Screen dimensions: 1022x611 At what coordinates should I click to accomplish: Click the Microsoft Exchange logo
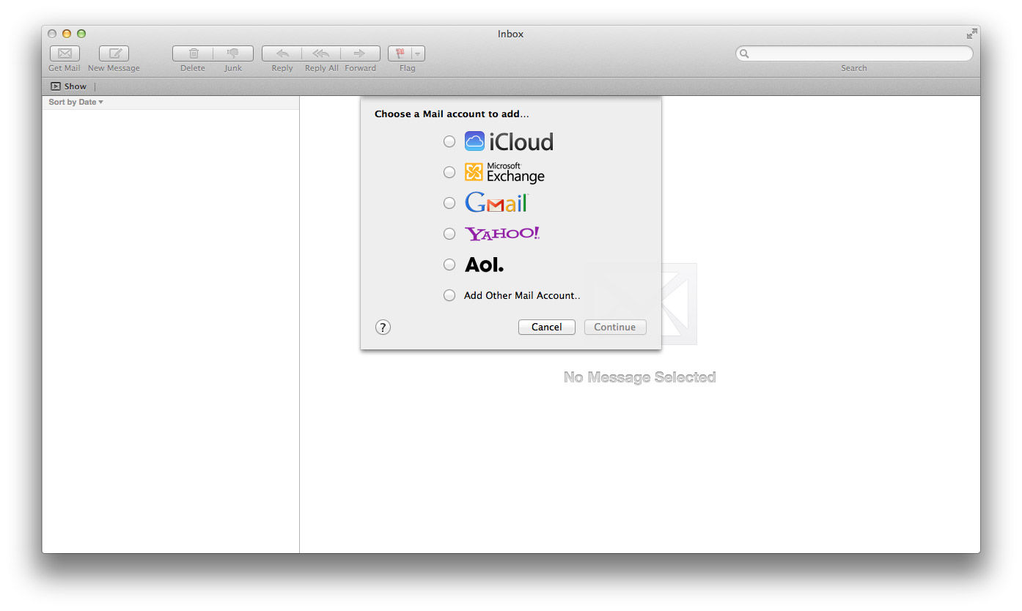coord(505,172)
